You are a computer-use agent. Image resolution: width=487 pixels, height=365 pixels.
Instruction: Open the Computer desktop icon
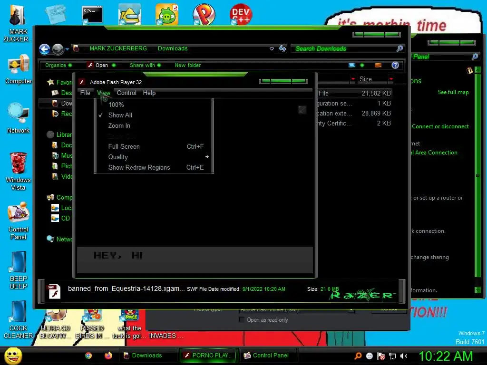coord(19,69)
